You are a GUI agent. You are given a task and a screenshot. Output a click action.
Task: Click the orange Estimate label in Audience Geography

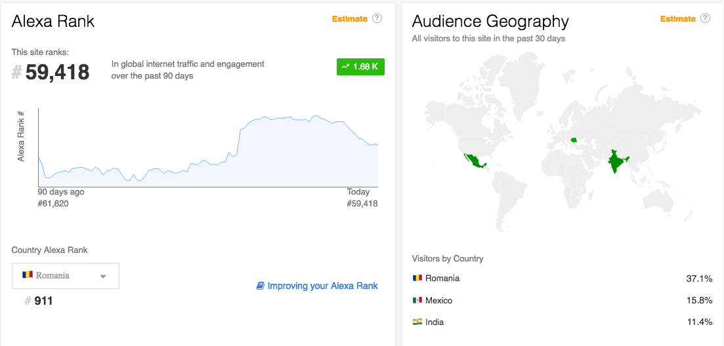point(677,18)
